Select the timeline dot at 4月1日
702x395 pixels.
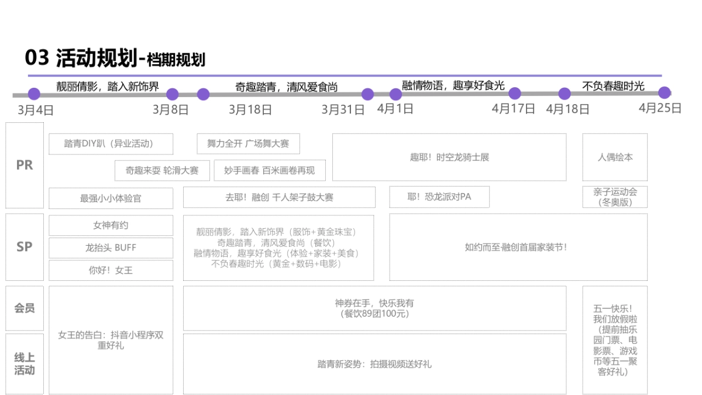click(395, 93)
